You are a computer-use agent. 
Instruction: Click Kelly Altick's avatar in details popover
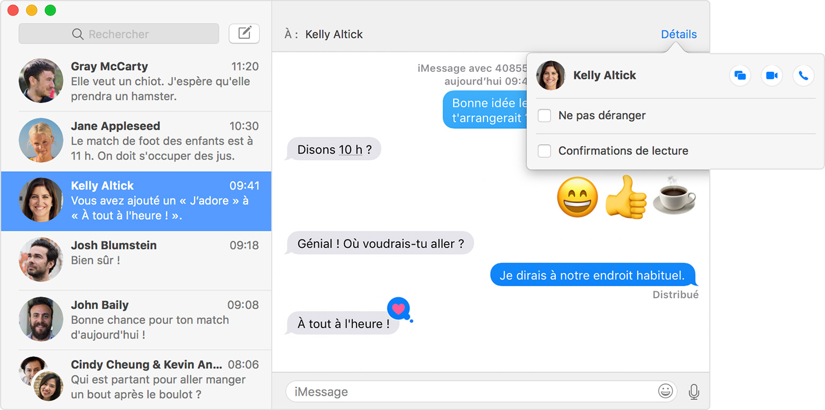coord(551,76)
